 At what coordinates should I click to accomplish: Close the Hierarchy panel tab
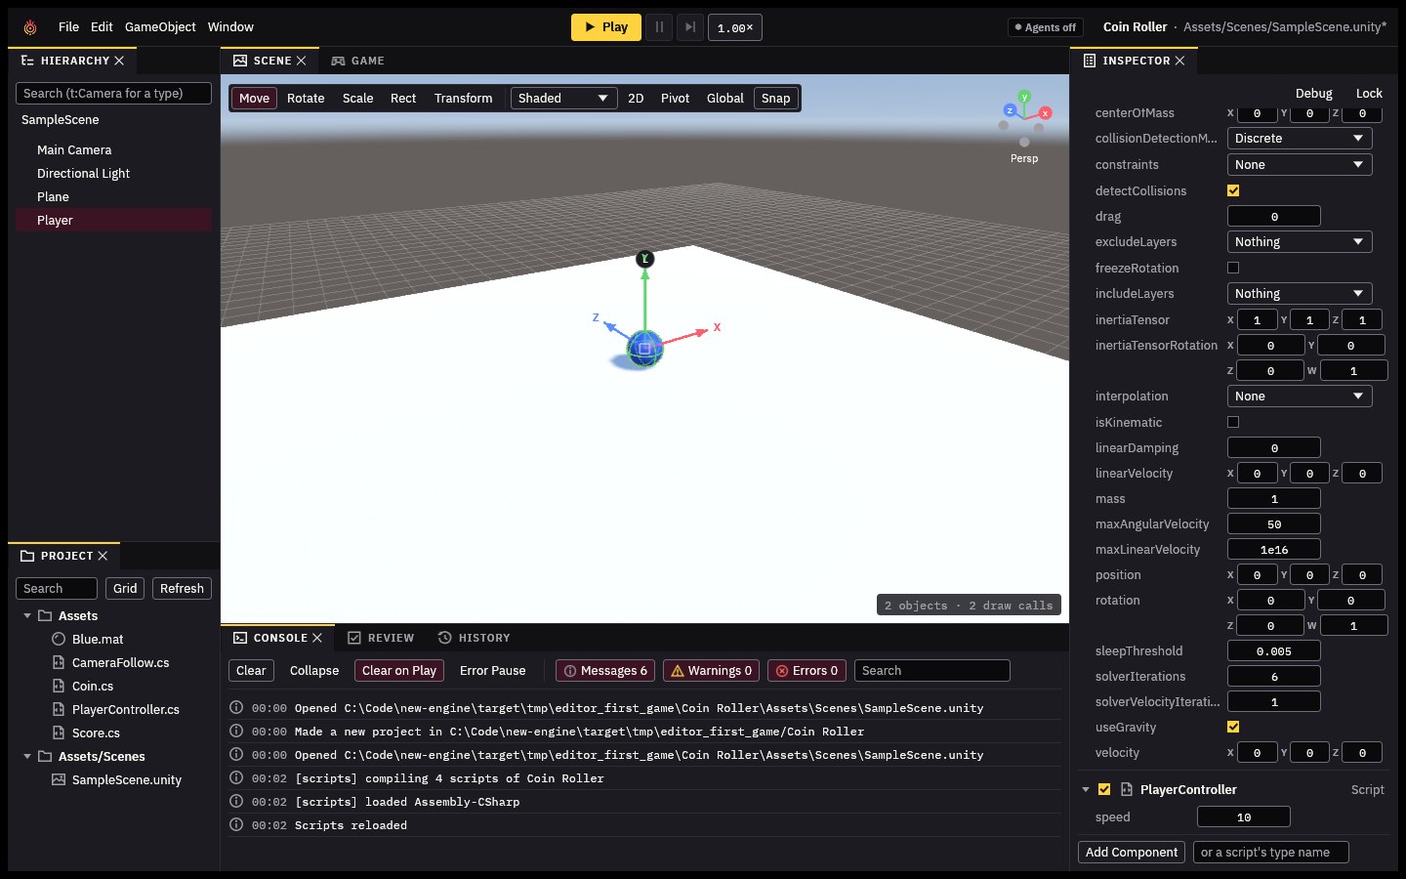119,61
